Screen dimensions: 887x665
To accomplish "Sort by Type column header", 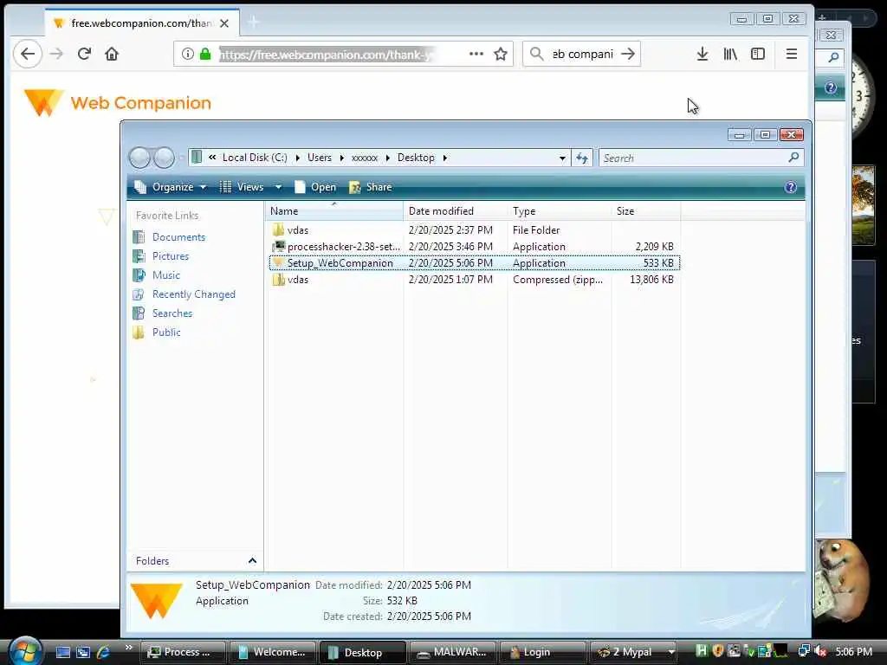I will click(x=559, y=211).
